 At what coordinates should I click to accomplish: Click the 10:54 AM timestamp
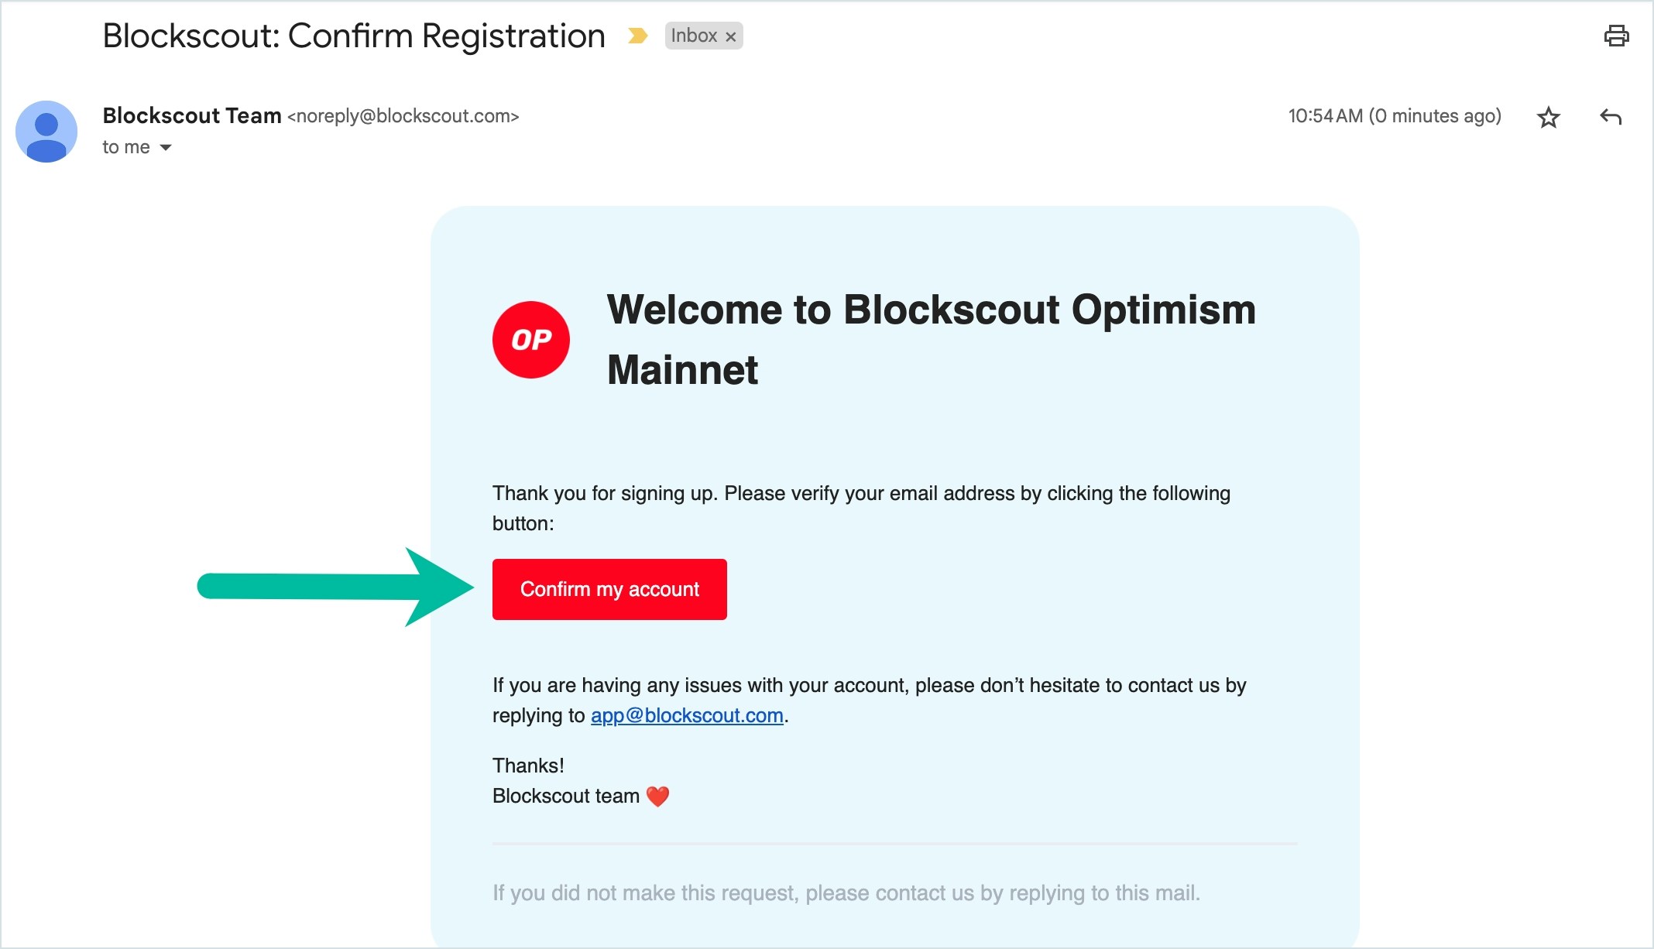(x=1395, y=116)
